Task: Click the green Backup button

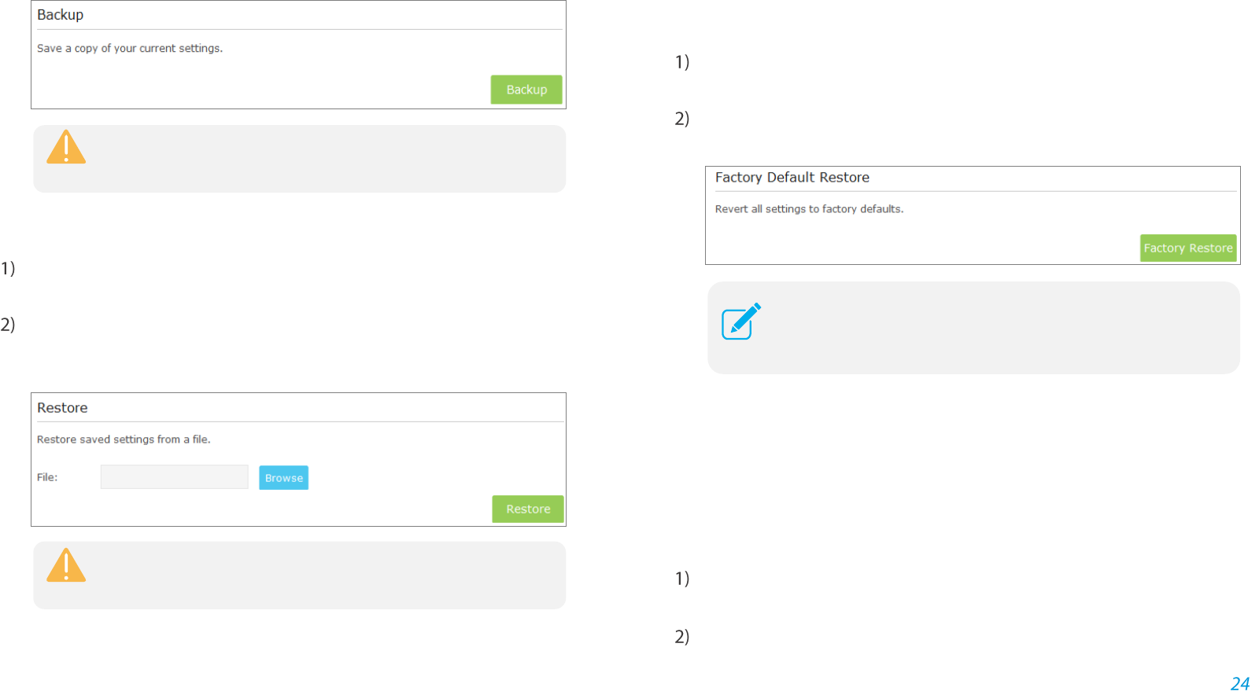Action: [x=526, y=90]
